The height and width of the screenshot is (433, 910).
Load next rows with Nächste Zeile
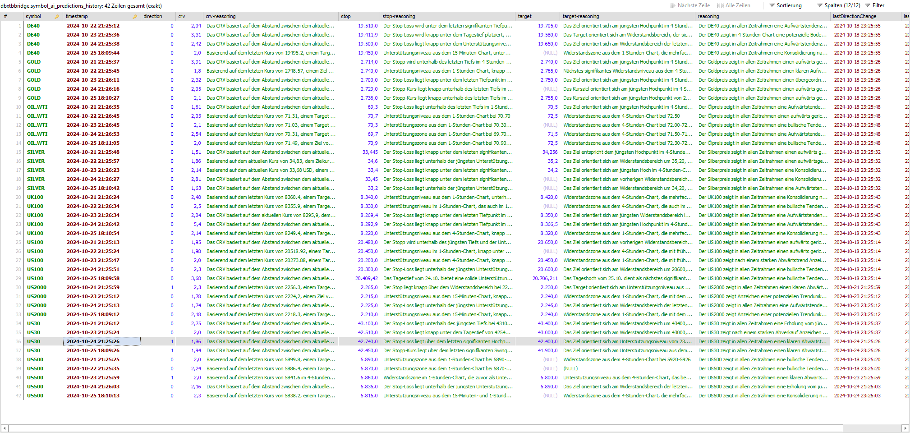690,5
